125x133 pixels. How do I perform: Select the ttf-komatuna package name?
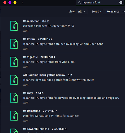[32, 111]
